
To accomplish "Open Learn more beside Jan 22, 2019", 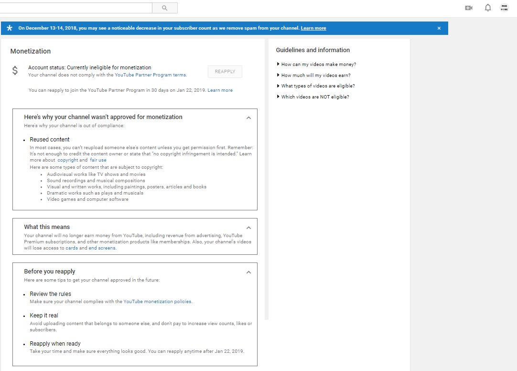I will pyautogui.click(x=220, y=90).
